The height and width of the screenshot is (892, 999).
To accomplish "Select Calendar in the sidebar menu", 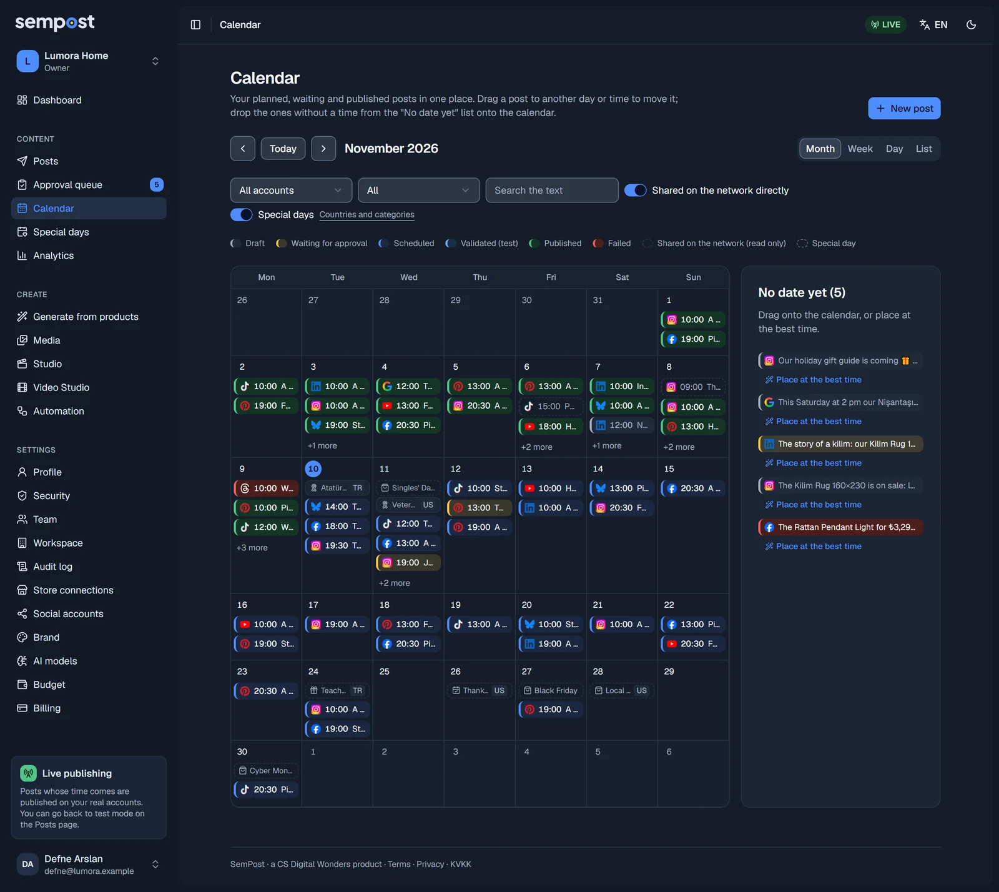I will pos(89,209).
